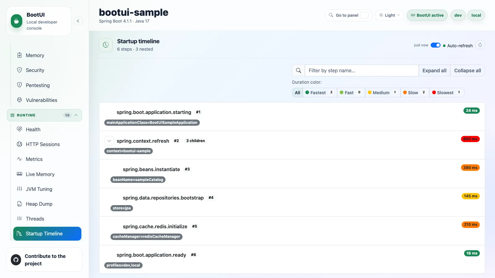Click the JVM Tuning sliders icon
The image size is (495, 278).
[x=19, y=189]
